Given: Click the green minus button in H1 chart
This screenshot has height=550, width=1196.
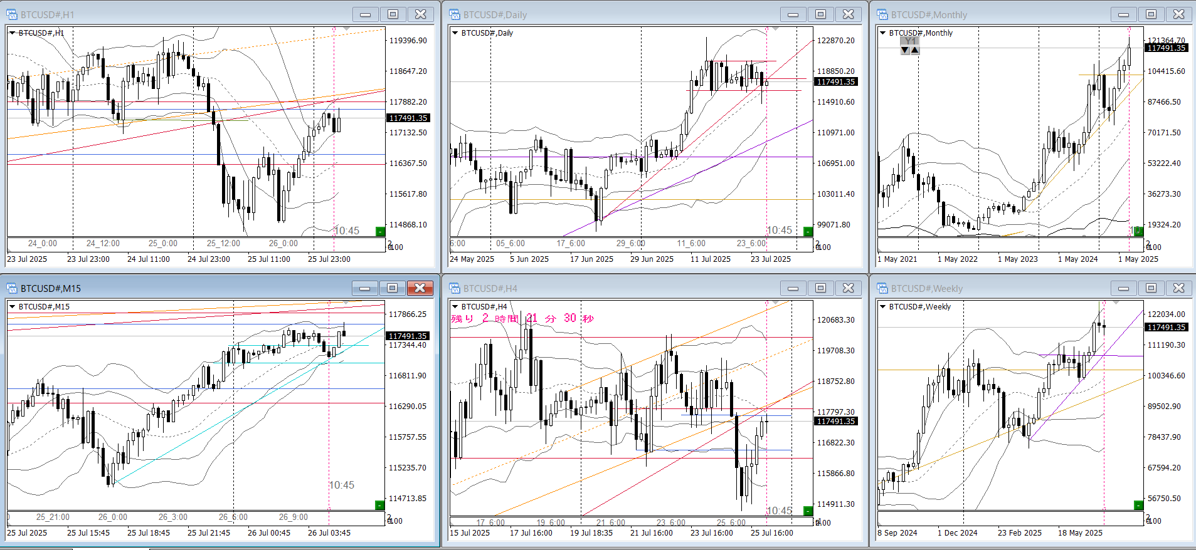Looking at the screenshot, I should click(379, 232).
